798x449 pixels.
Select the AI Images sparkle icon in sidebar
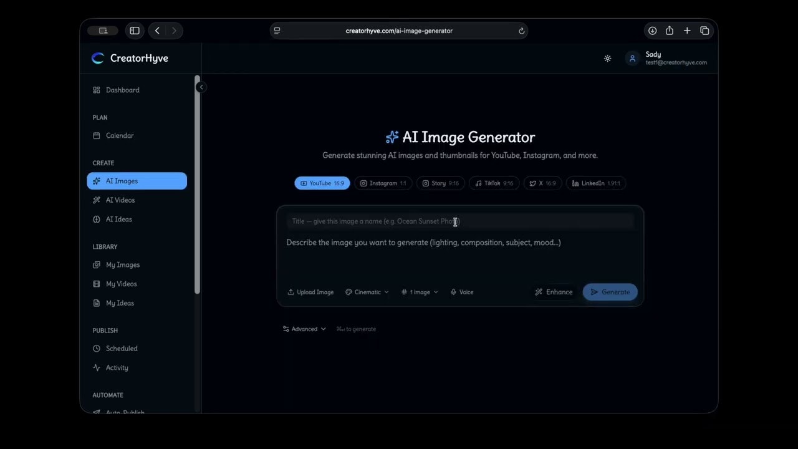(97, 181)
